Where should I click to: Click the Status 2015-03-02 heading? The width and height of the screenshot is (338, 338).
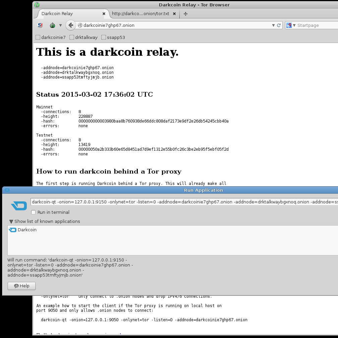click(x=95, y=94)
